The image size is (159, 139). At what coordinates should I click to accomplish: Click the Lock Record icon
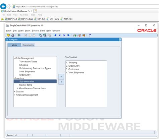click(84, 35)
